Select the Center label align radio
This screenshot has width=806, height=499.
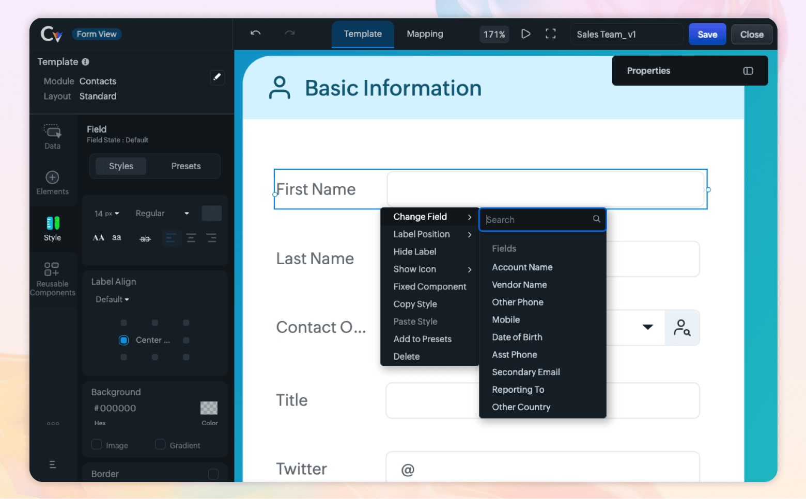123,340
